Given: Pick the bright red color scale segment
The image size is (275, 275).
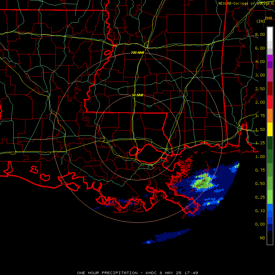Looking at the screenshot, I should (x=270, y=102).
